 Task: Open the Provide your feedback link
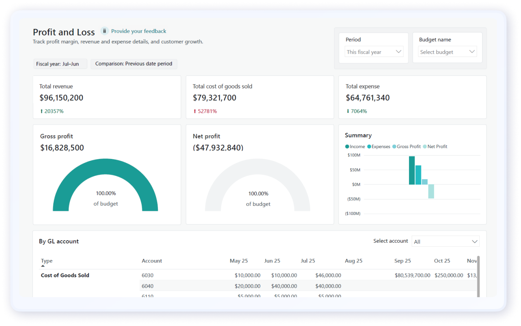click(139, 31)
